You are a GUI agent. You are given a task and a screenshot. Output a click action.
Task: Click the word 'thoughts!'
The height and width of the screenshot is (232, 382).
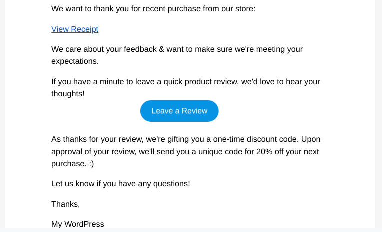(x=68, y=94)
